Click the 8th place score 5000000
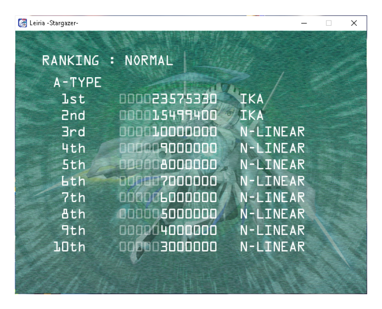 click(189, 214)
